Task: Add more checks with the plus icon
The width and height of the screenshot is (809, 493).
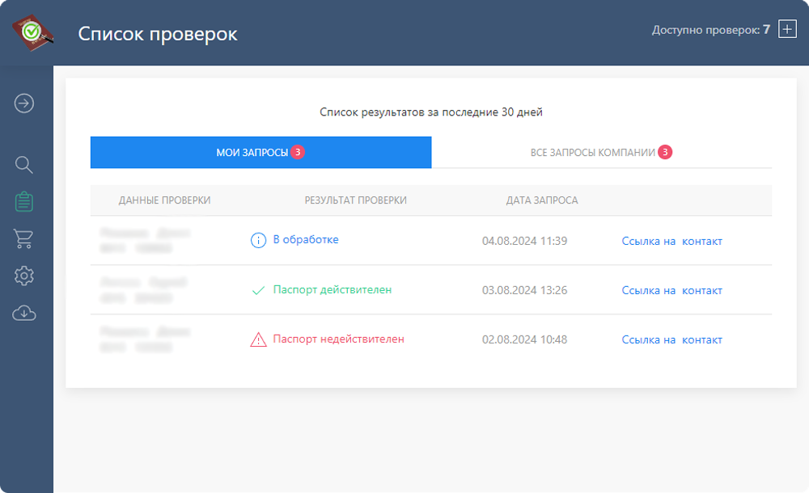Action: click(x=787, y=30)
